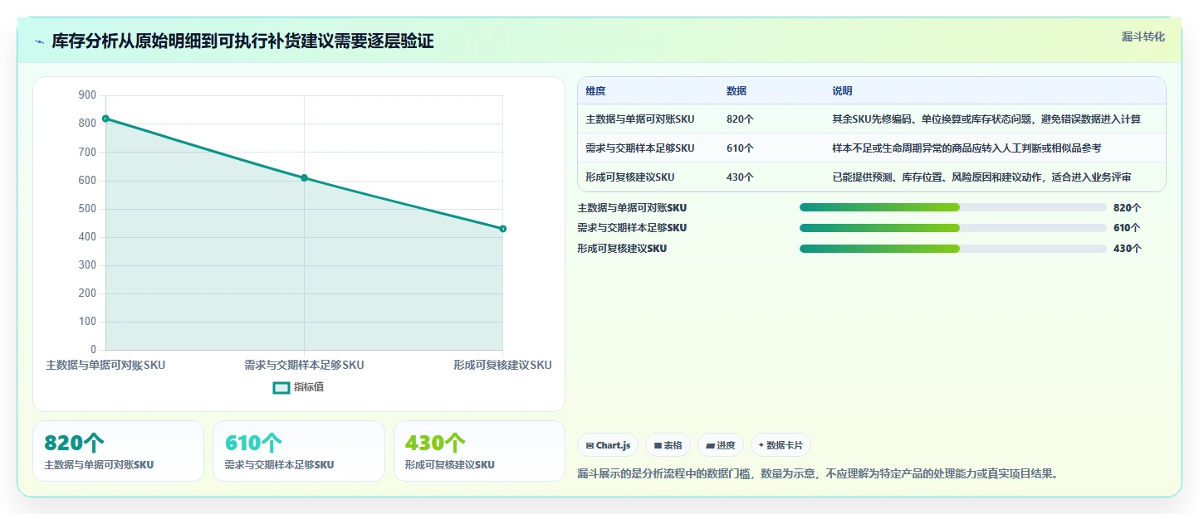This screenshot has height=514, width=1199.
Task: Click progress label 形成可复核建议SKU
Action: click(622, 249)
